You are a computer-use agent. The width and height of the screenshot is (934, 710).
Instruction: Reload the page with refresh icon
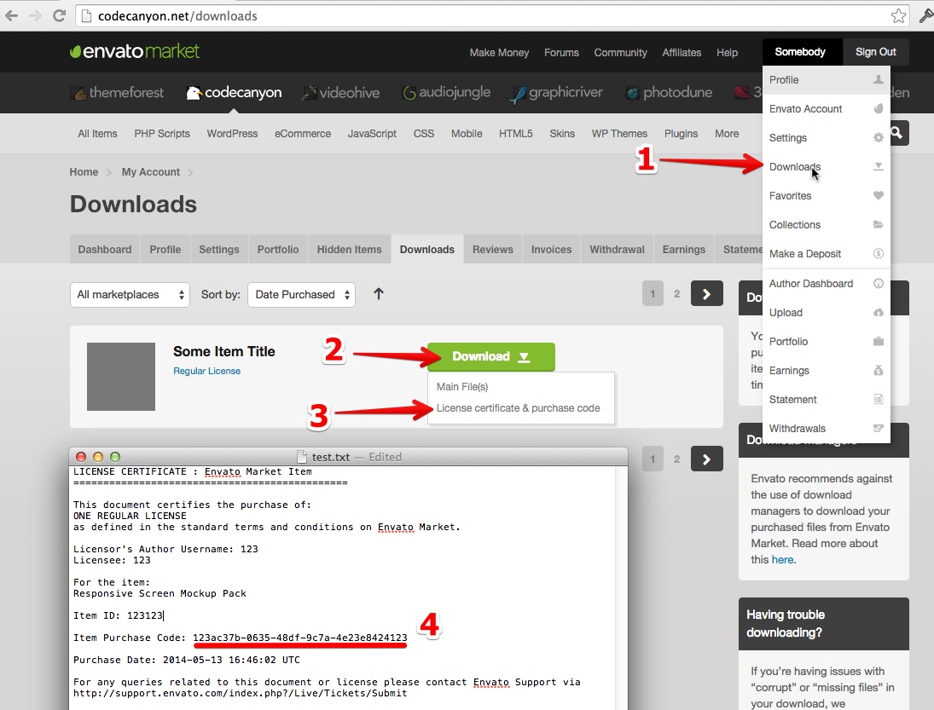coord(59,15)
